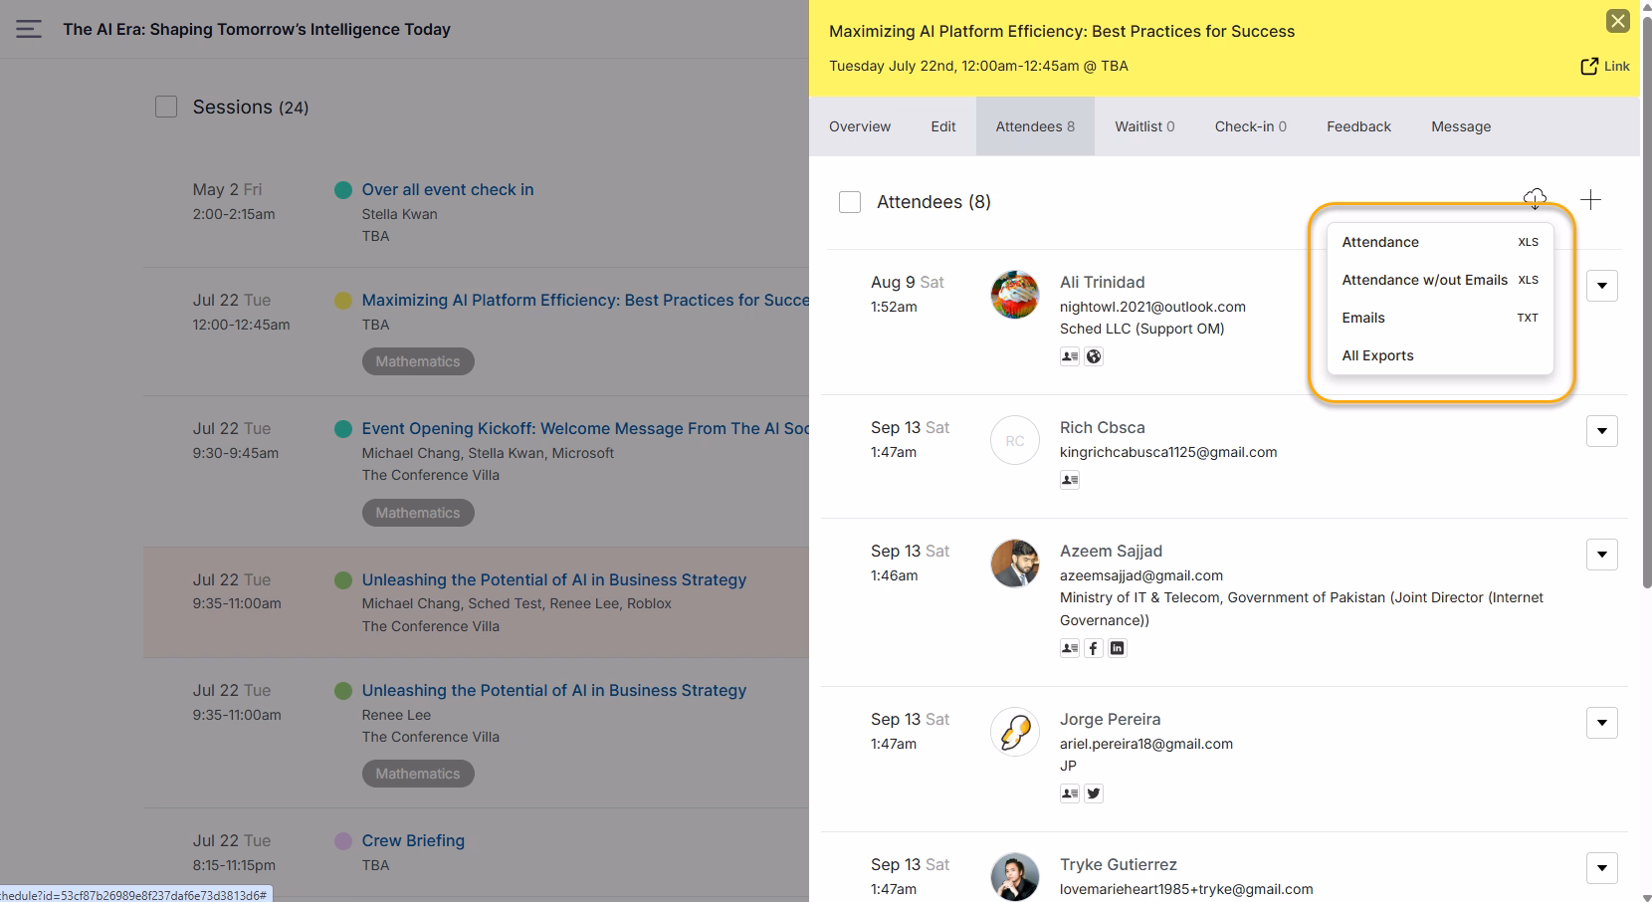Click the plus icon to add attendee
Viewport: 1652px width, 902px height.
tap(1590, 200)
